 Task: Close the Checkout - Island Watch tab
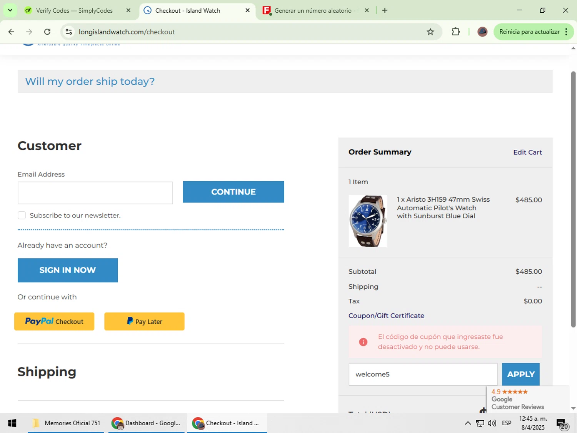(248, 10)
